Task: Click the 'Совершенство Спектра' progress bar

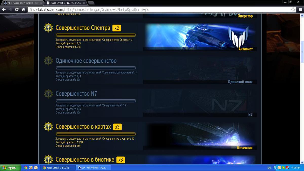Action: click(96, 35)
